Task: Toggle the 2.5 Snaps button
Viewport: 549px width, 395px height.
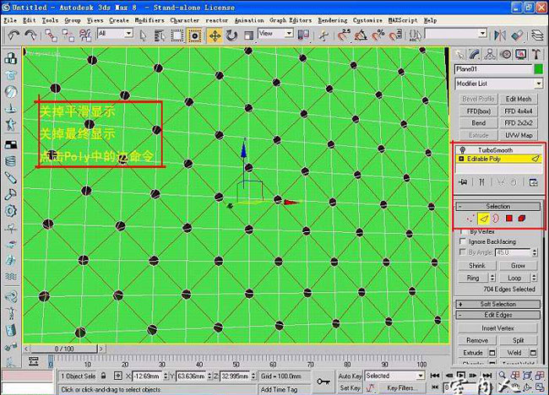Action: tap(344, 35)
